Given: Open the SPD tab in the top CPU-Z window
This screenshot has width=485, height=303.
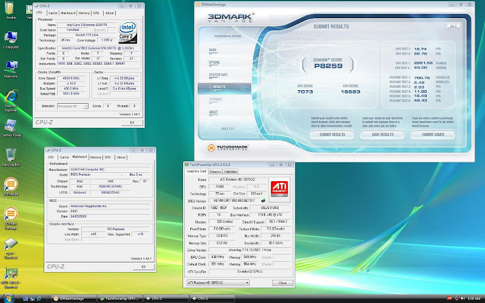Looking at the screenshot, I should [96, 12].
